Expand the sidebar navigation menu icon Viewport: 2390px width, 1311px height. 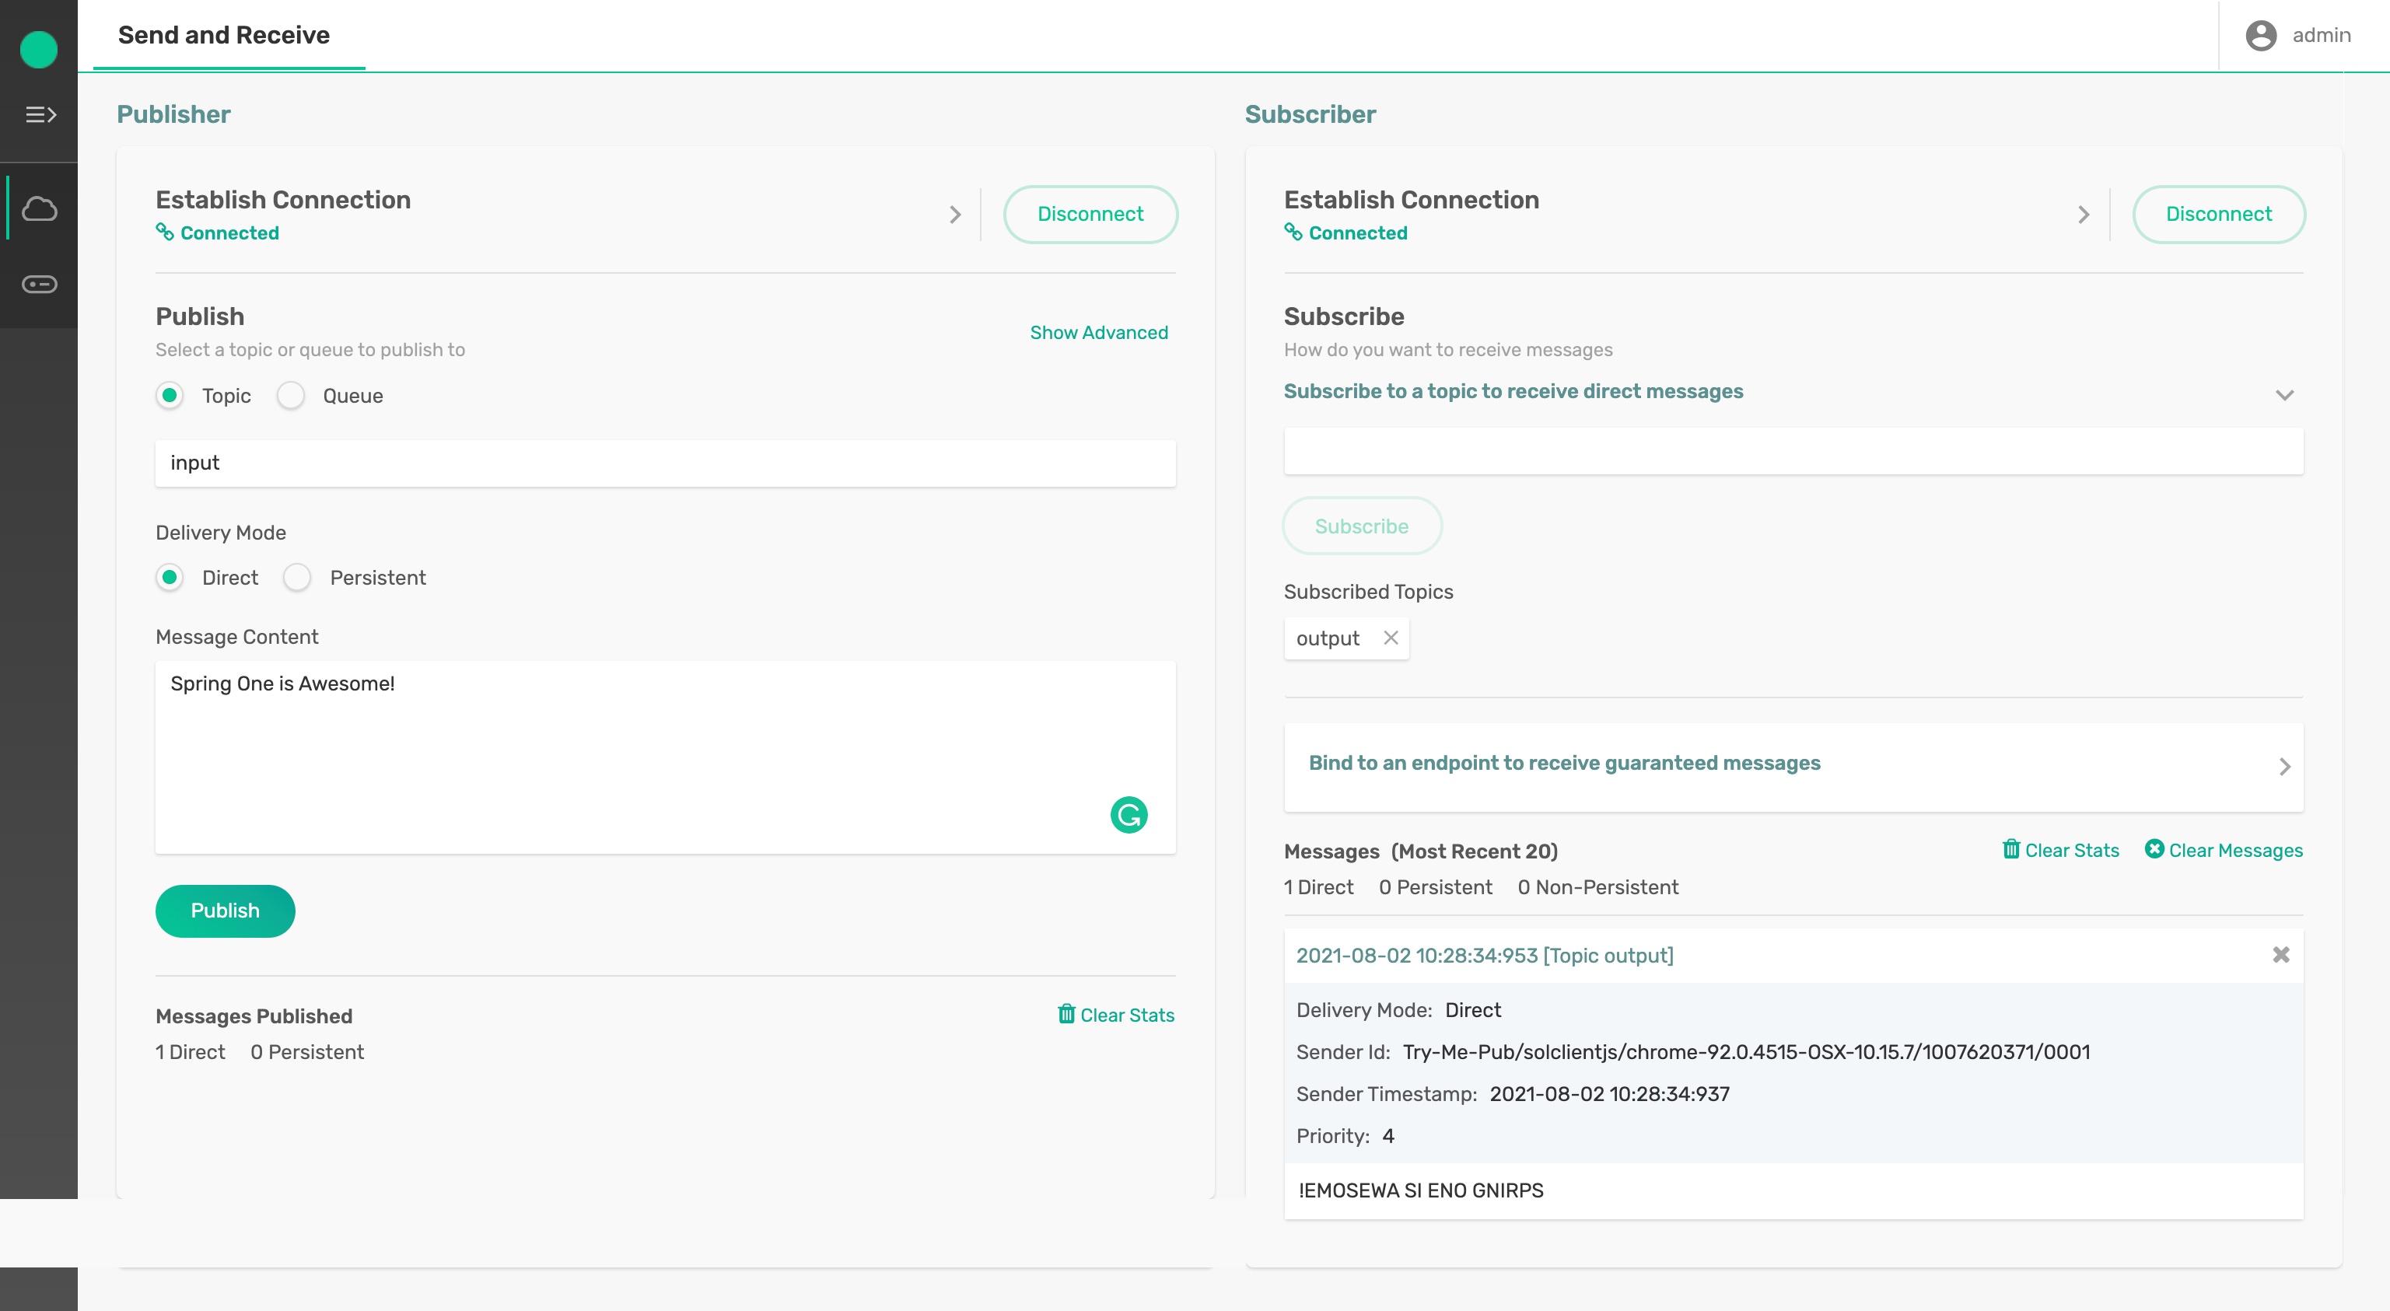click(40, 115)
